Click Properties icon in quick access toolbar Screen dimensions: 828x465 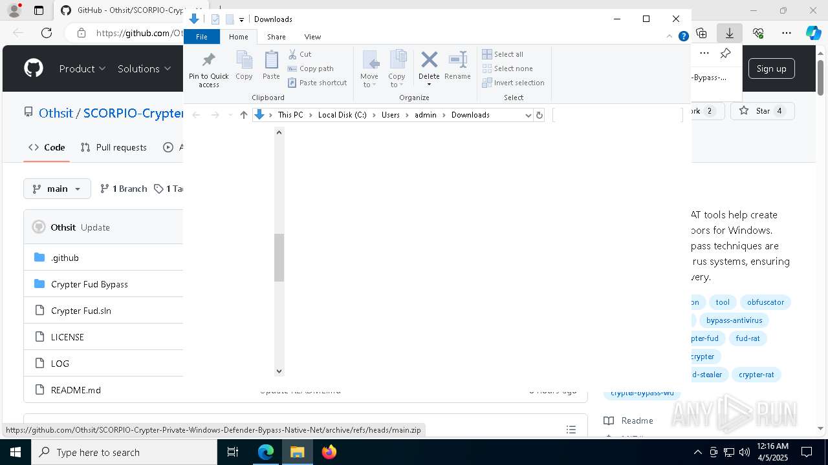pyautogui.click(x=215, y=19)
